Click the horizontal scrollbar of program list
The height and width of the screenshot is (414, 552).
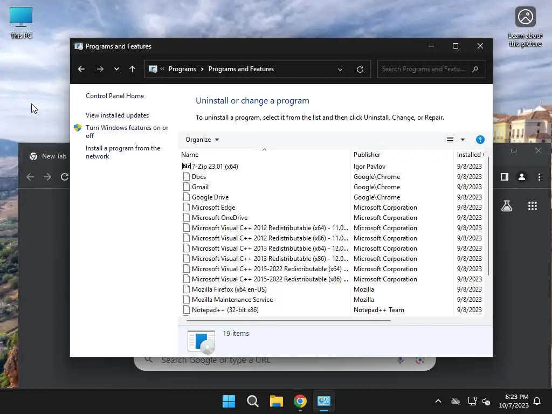coord(289,321)
